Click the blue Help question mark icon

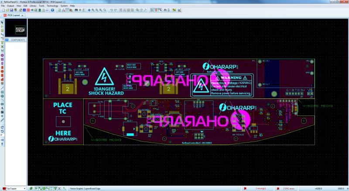point(52,10)
